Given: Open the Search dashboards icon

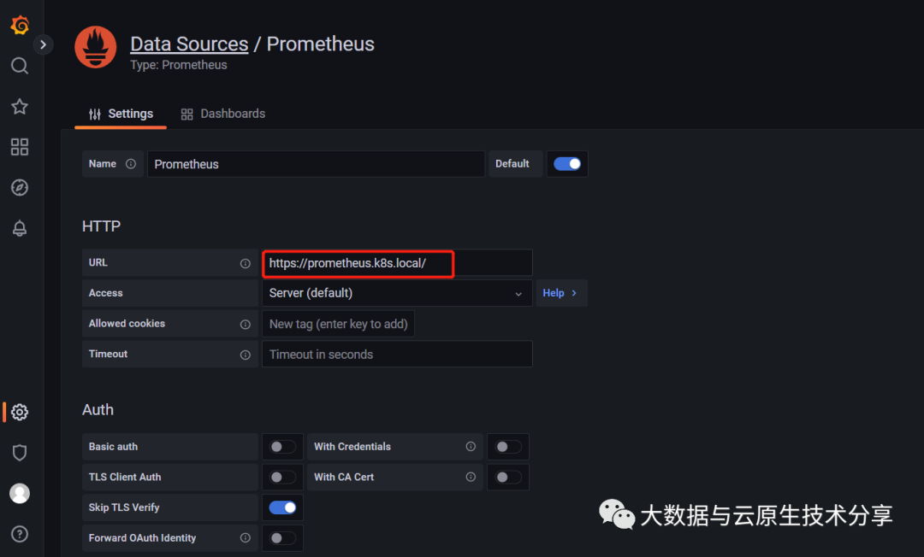Looking at the screenshot, I should pyautogui.click(x=20, y=66).
